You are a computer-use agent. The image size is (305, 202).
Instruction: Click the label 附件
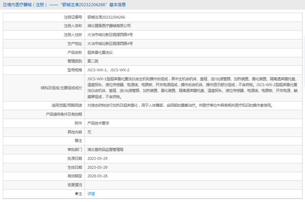[x=78, y=123]
